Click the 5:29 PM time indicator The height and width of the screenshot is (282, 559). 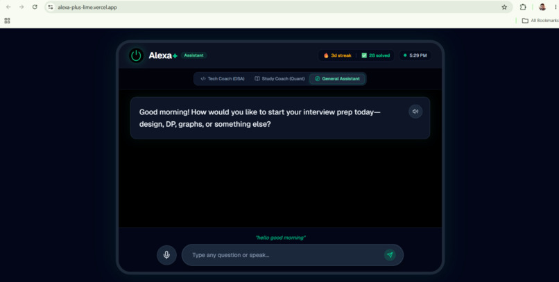coord(415,55)
